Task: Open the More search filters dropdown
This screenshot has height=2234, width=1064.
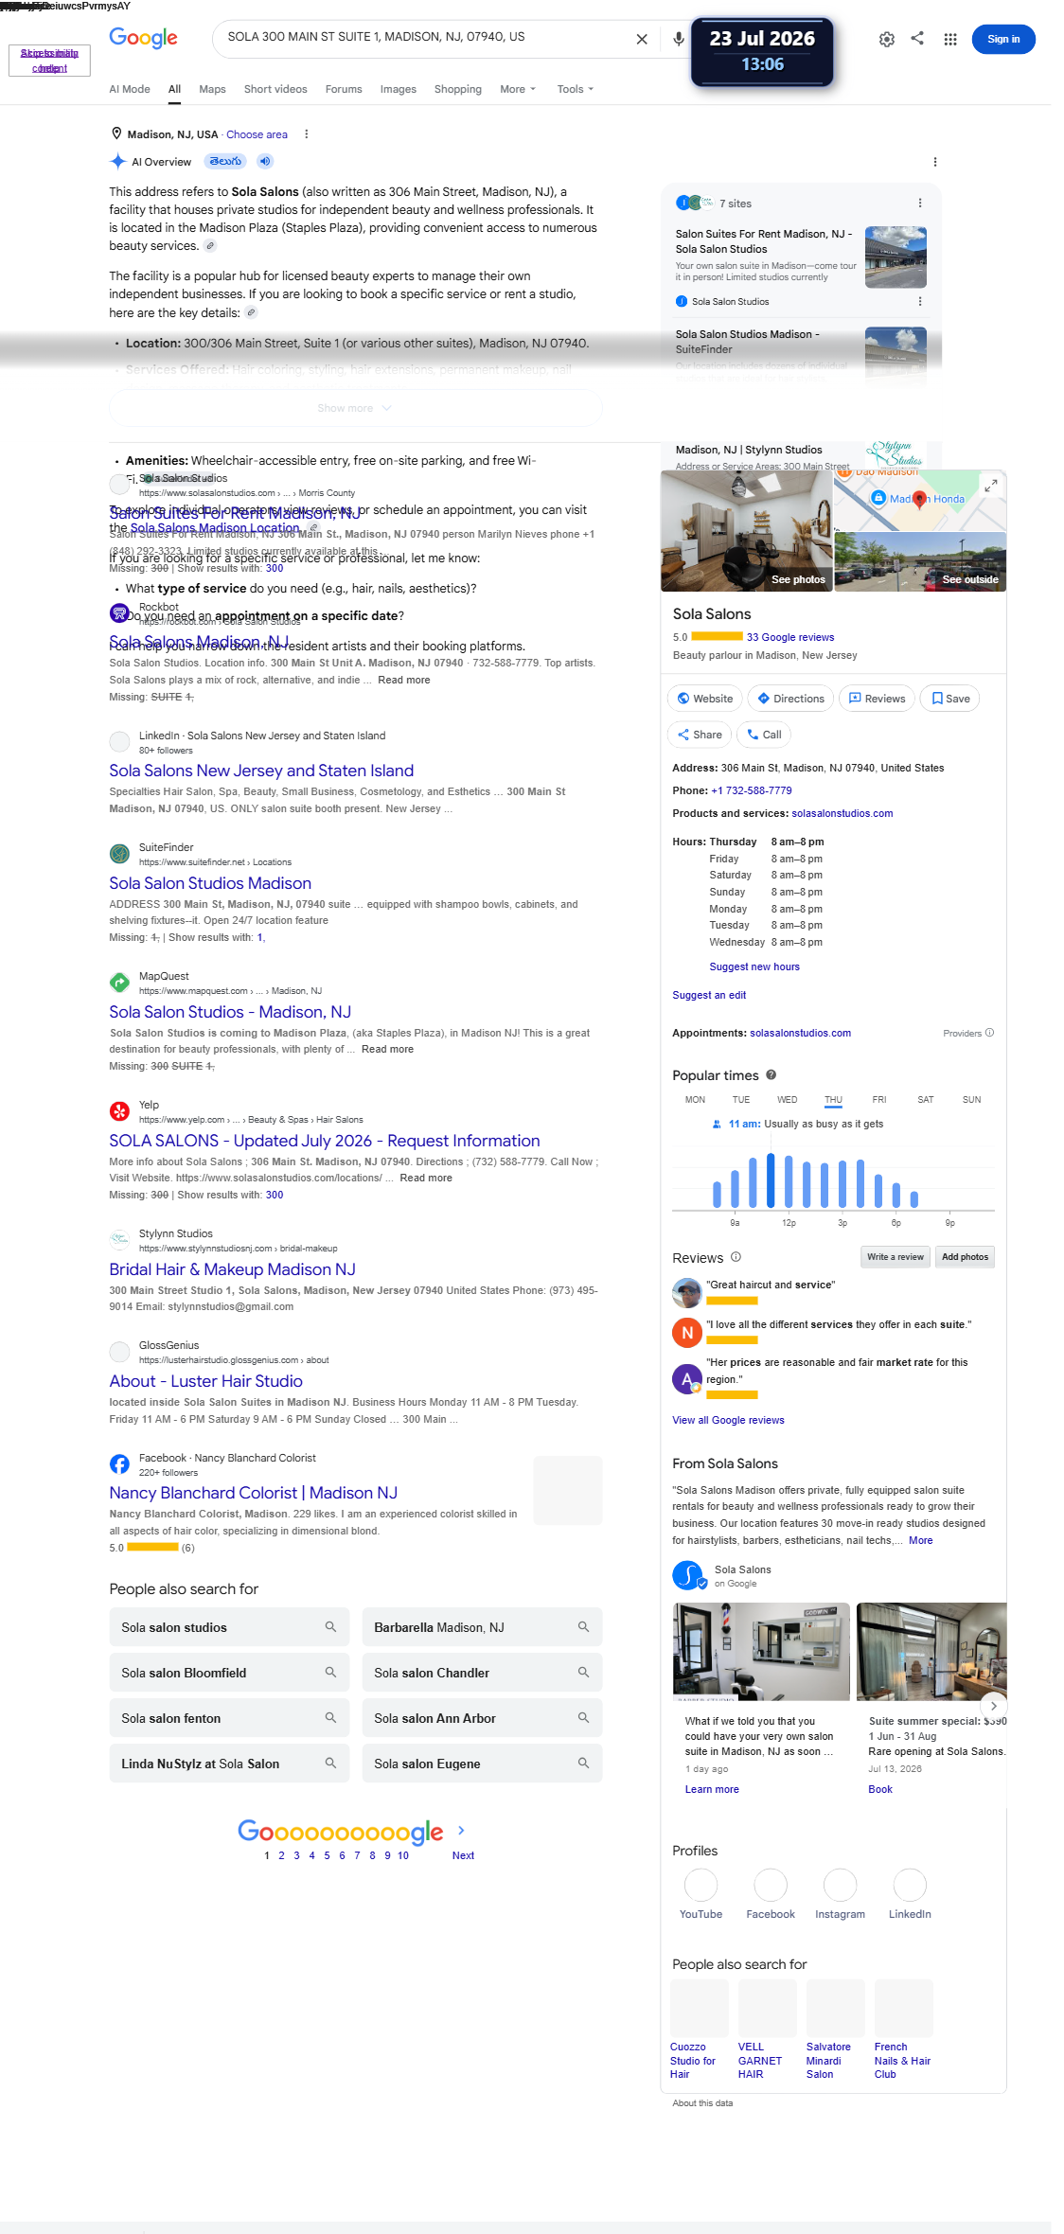Action: pyautogui.click(x=518, y=89)
